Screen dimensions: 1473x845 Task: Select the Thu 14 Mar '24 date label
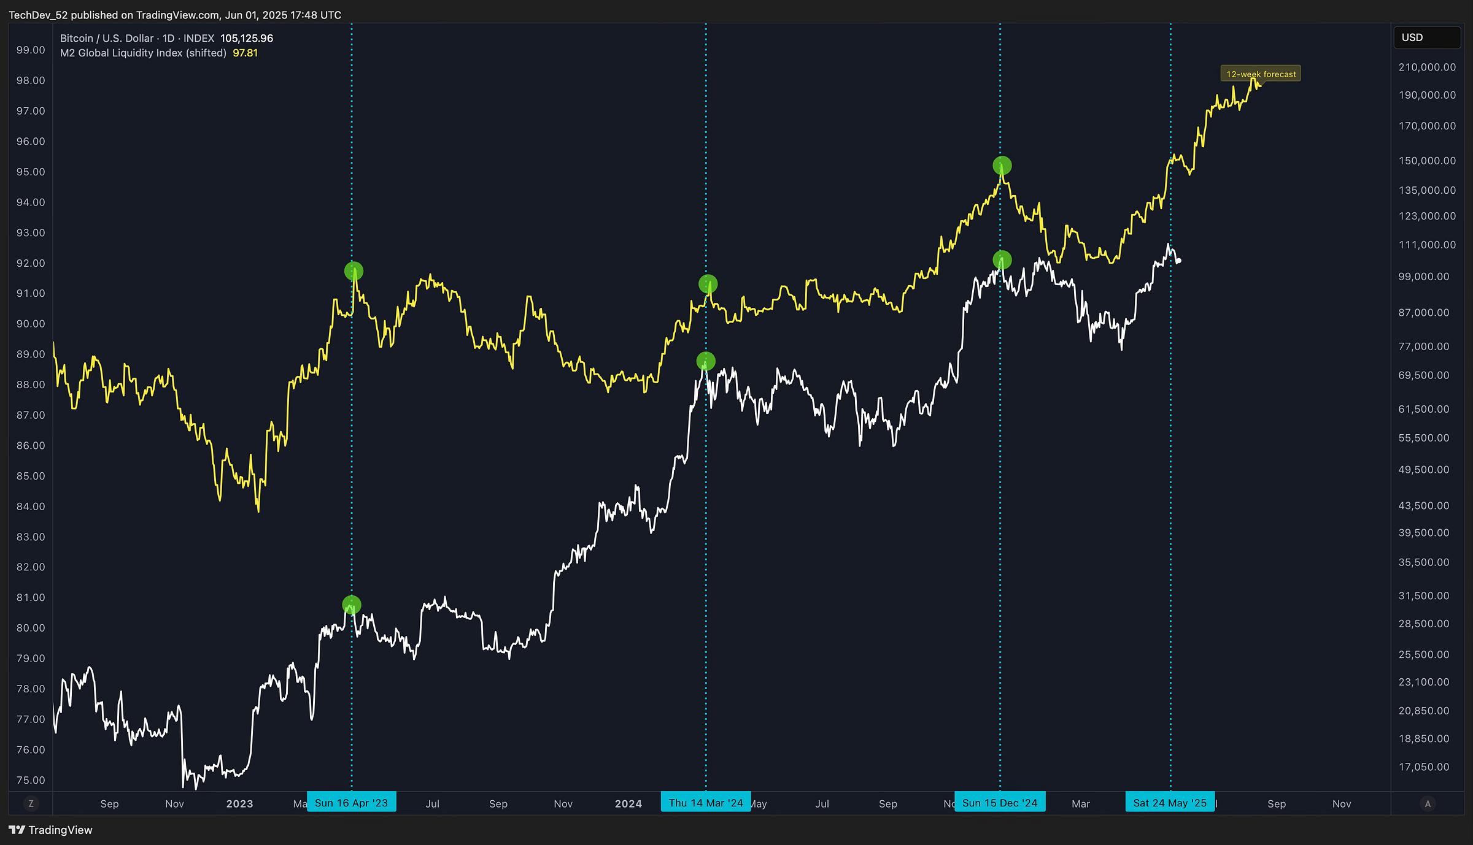point(705,803)
